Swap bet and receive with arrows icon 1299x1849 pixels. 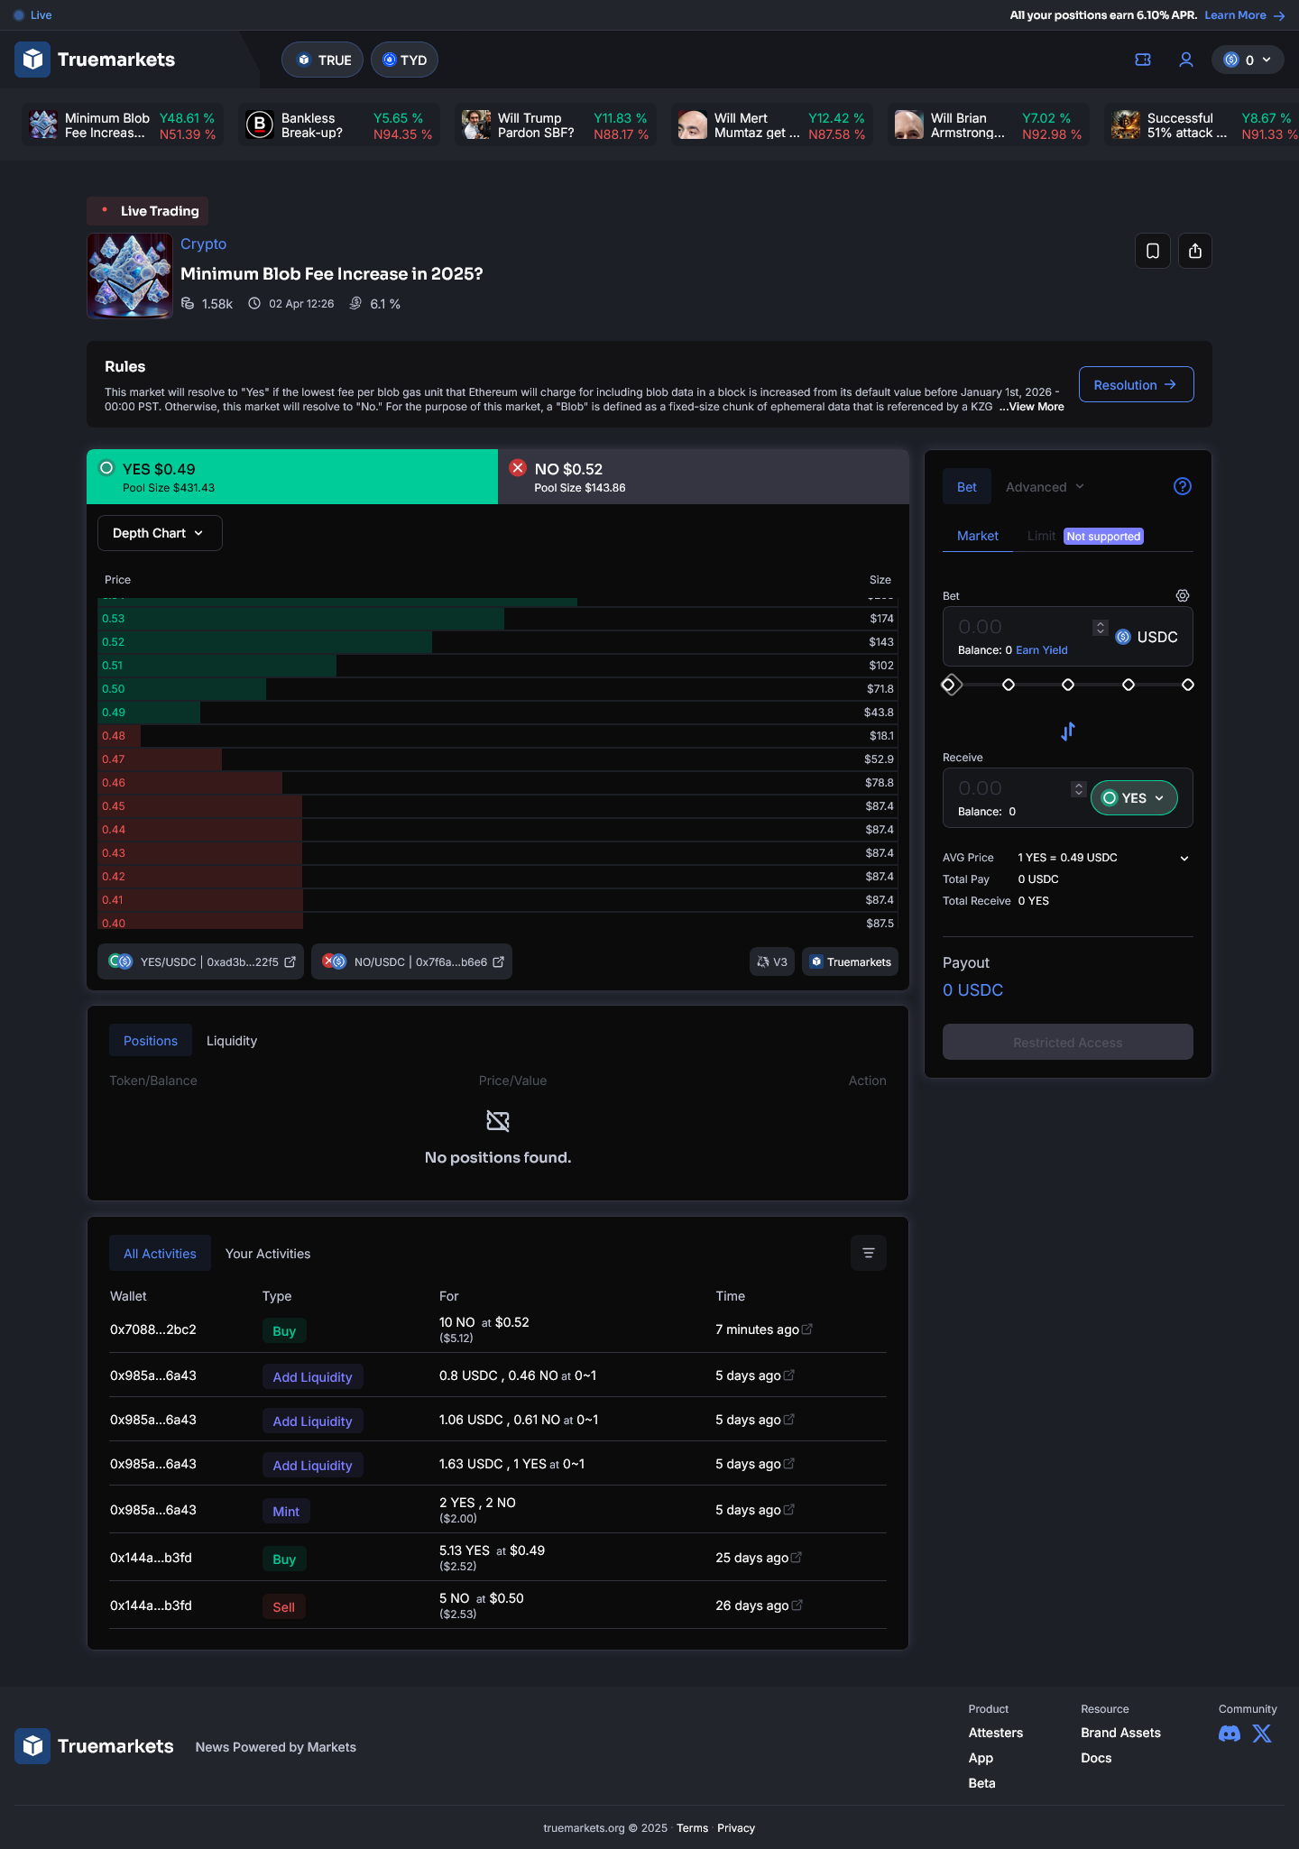click(1068, 731)
